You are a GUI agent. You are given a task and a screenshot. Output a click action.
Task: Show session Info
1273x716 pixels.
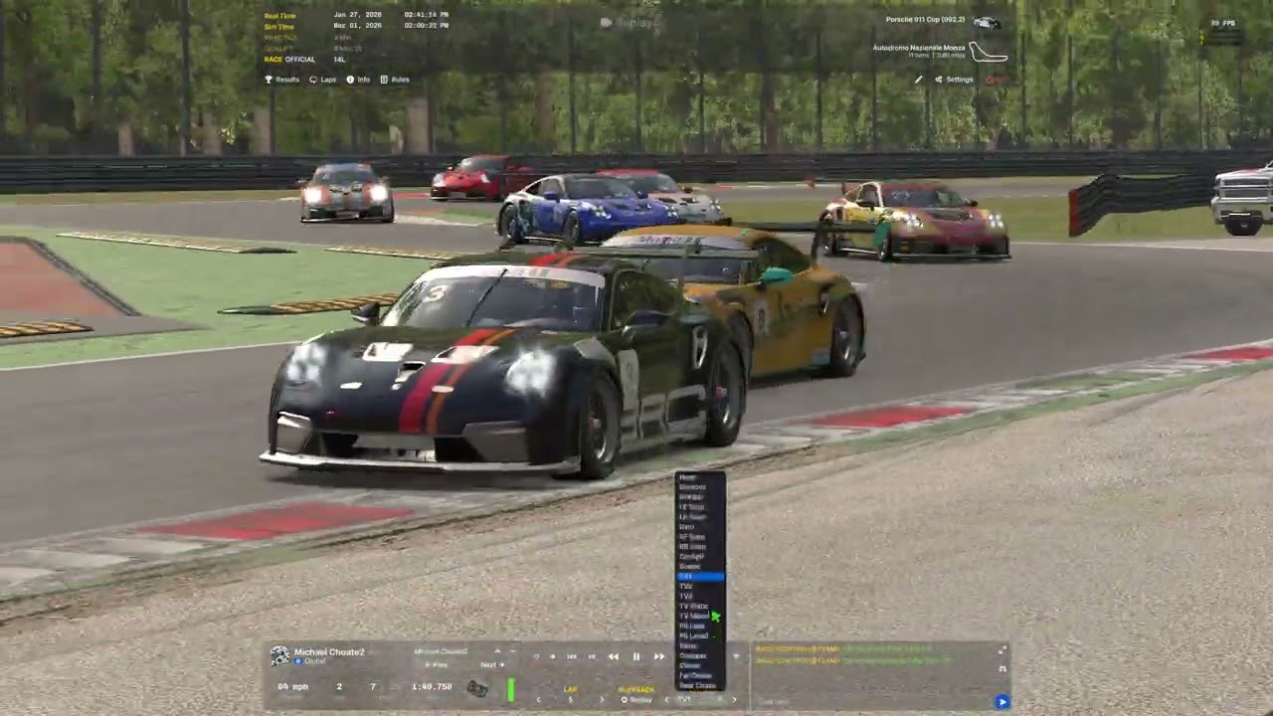[x=358, y=80]
